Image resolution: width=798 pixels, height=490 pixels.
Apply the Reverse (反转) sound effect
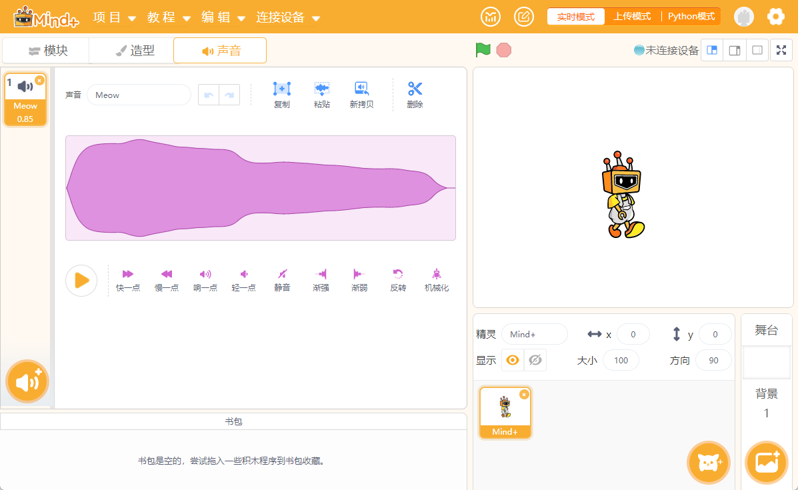pyautogui.click(x=398, y=274)
